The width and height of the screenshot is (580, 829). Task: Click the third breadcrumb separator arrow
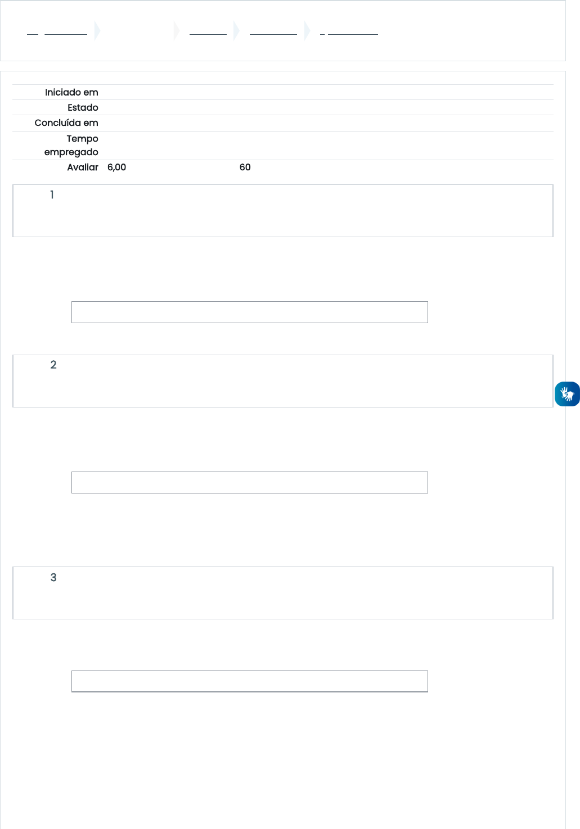click(x=236, y=30)
